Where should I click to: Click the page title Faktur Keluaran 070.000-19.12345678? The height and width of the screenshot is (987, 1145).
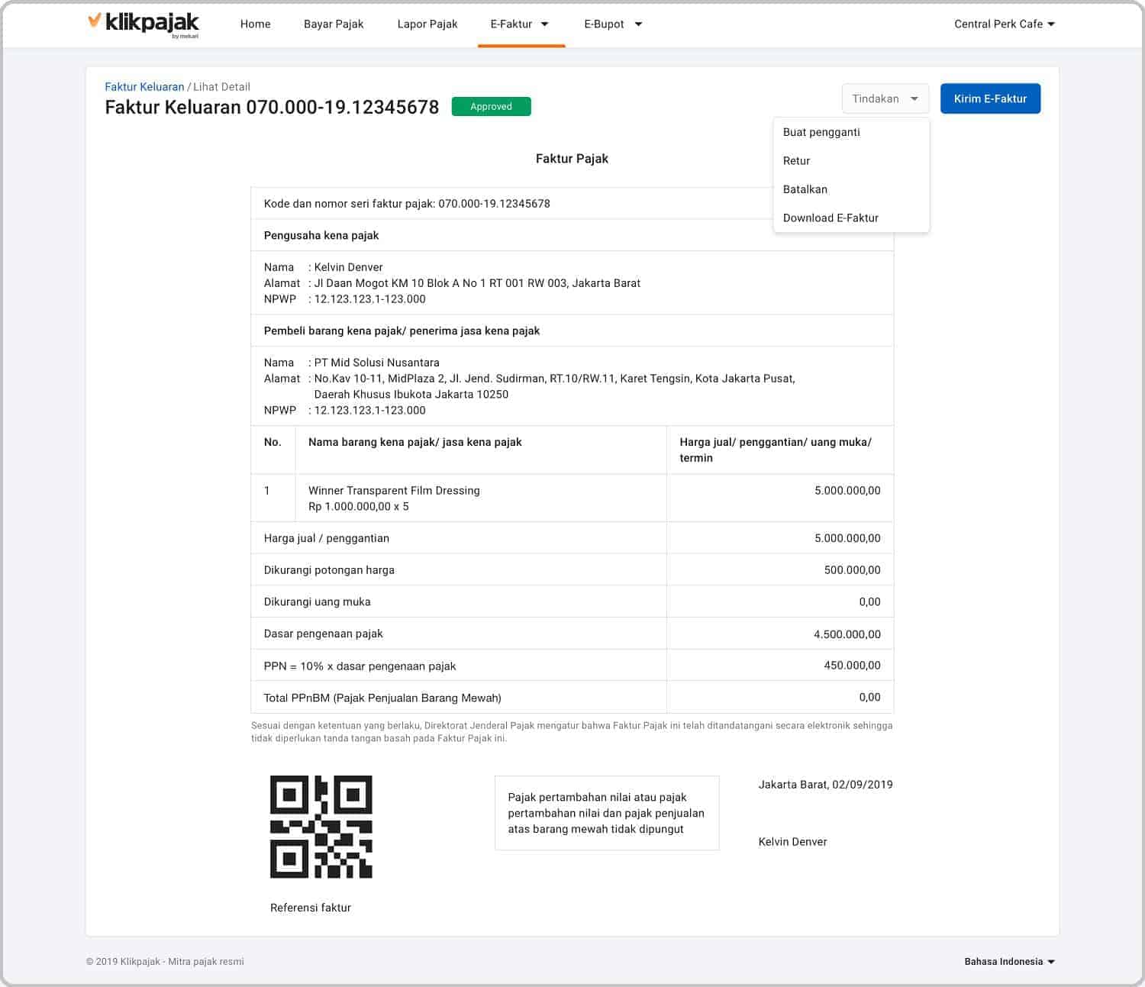[272, 107]
